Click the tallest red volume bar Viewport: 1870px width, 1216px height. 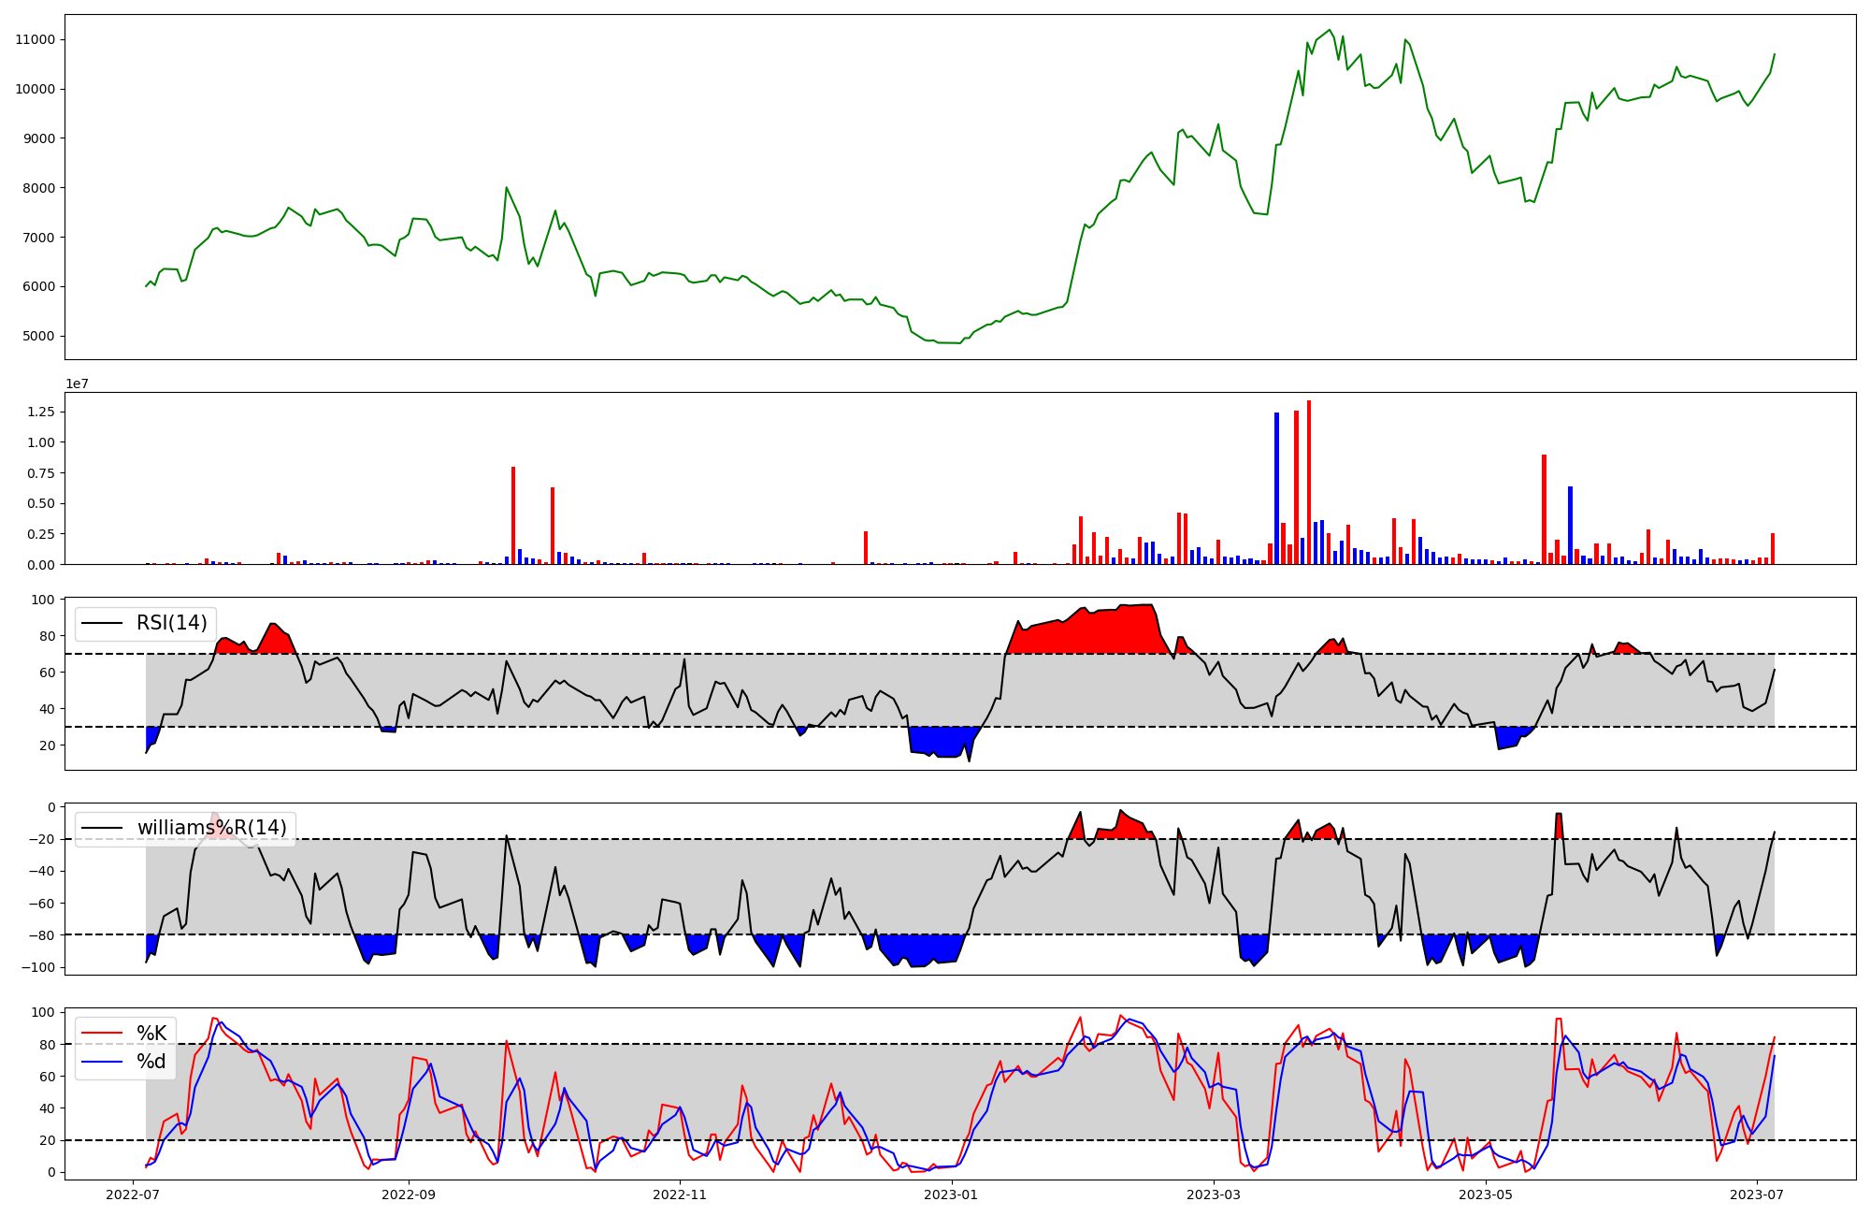pos(1309,482)
